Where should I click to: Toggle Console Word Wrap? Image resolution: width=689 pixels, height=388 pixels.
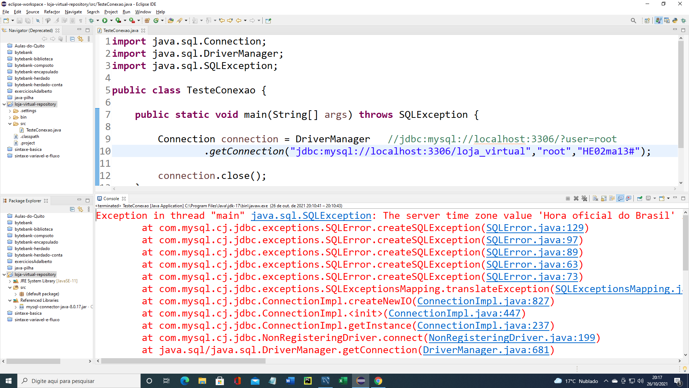tap(612, 198)
